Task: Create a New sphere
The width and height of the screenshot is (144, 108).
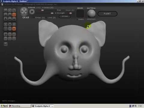Action: point(6,34)
